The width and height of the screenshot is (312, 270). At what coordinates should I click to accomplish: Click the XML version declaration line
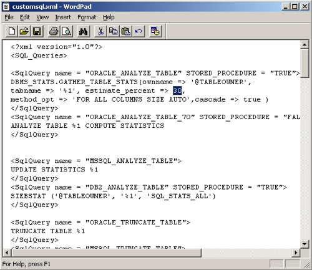point(56,47)
